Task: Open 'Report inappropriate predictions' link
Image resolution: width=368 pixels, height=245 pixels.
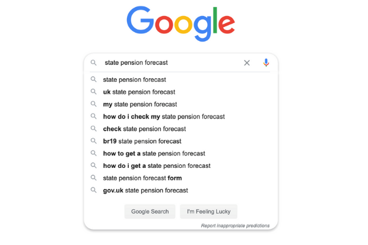Action: 235,225
